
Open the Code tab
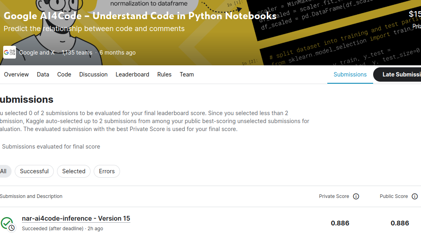click(64, 74)
